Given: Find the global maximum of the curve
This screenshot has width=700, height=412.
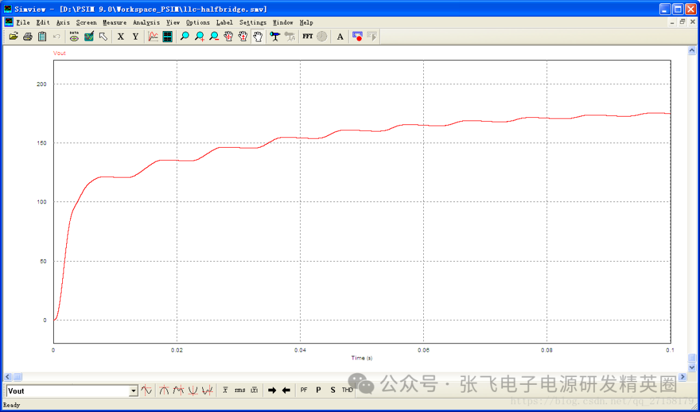Looking at the screenshot, I should click(x=164, y=390).
